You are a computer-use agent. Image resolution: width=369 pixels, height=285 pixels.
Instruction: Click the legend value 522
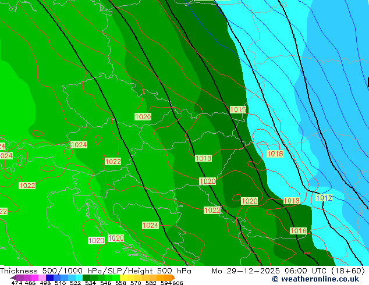point(75,283)
